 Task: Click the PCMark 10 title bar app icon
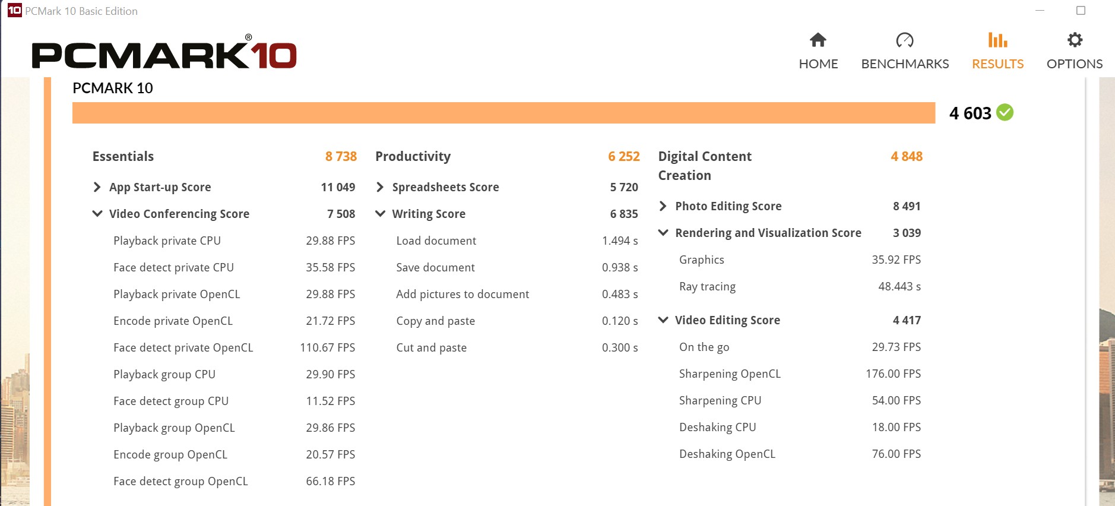point(14,10)
